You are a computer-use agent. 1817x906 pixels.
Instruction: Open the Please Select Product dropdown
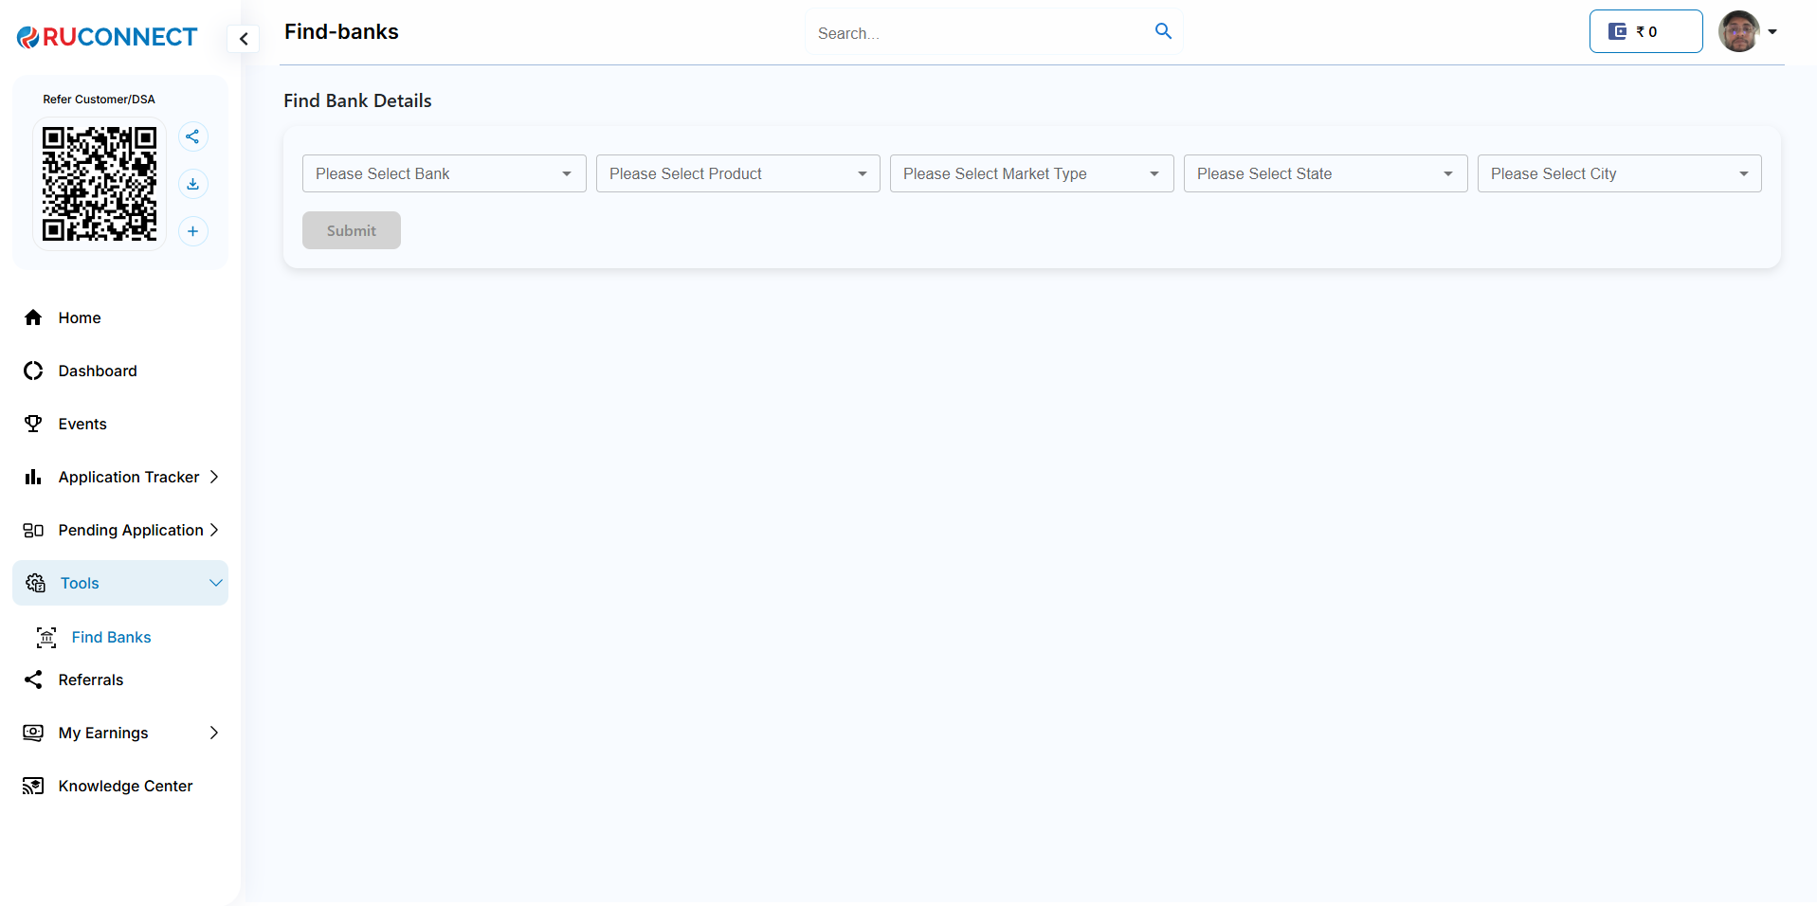tap(737, 173)
